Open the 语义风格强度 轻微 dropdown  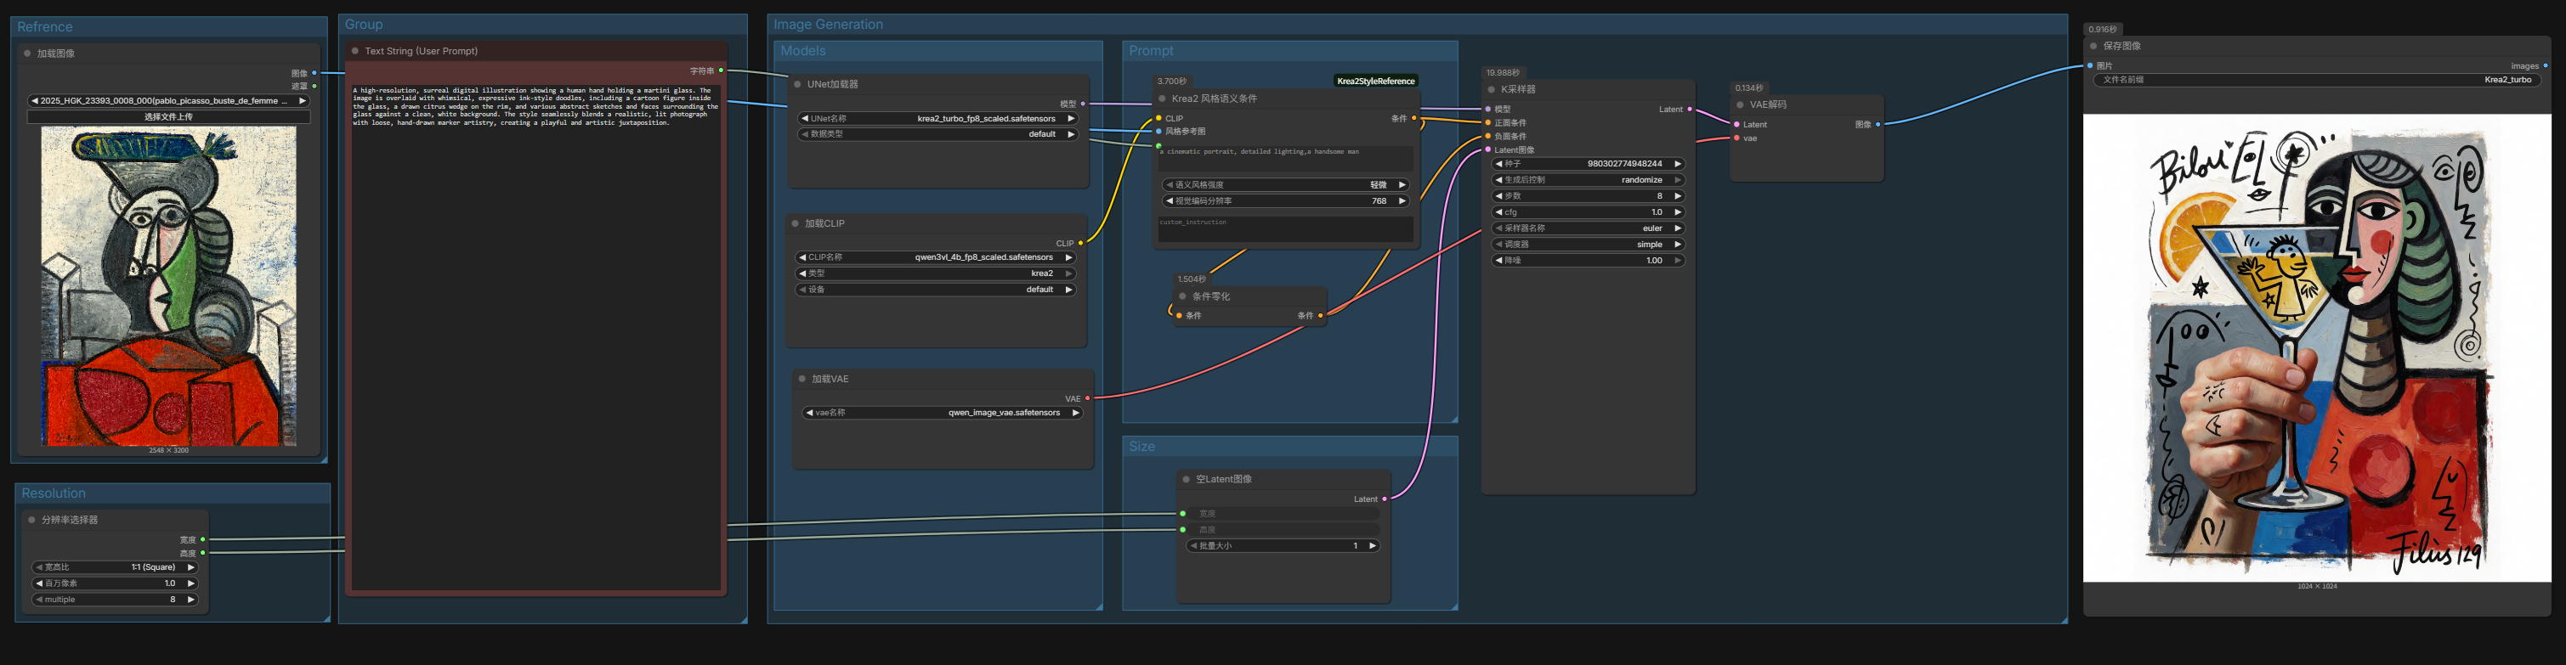click(x=1286, y=185)
